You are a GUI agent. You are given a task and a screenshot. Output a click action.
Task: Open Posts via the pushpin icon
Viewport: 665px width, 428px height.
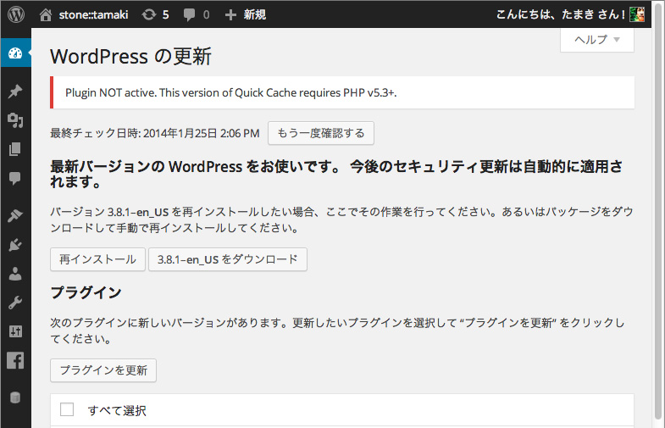click(x=15, y=92)
